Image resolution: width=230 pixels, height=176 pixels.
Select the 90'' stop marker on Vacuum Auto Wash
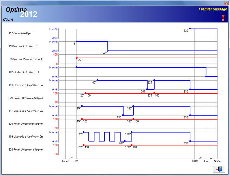108,51
